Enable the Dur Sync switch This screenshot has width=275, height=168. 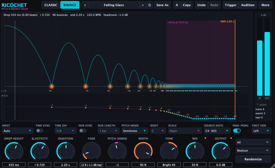(x=83, y=131)
